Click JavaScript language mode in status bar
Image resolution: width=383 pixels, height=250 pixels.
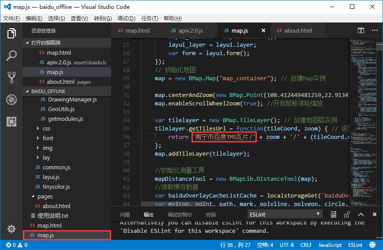point(330,245)
